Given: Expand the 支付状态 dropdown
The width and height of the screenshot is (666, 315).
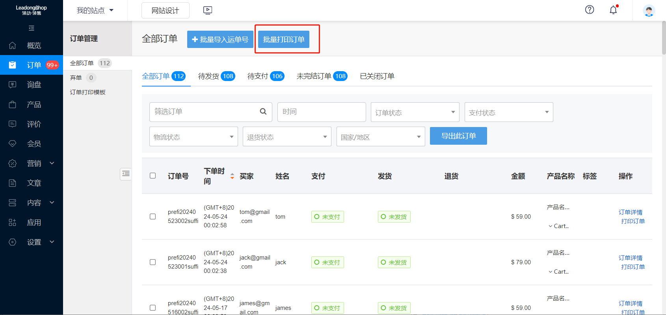Looking at the screenshot, I should pos(508,112).
